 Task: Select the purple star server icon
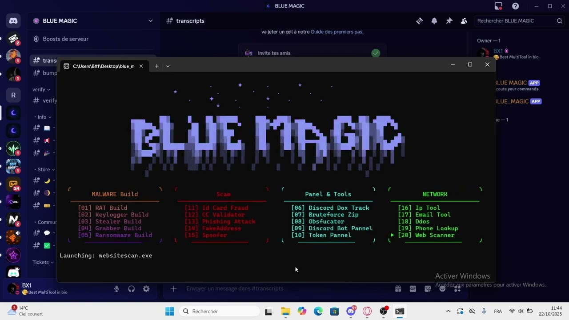point(13,256)
